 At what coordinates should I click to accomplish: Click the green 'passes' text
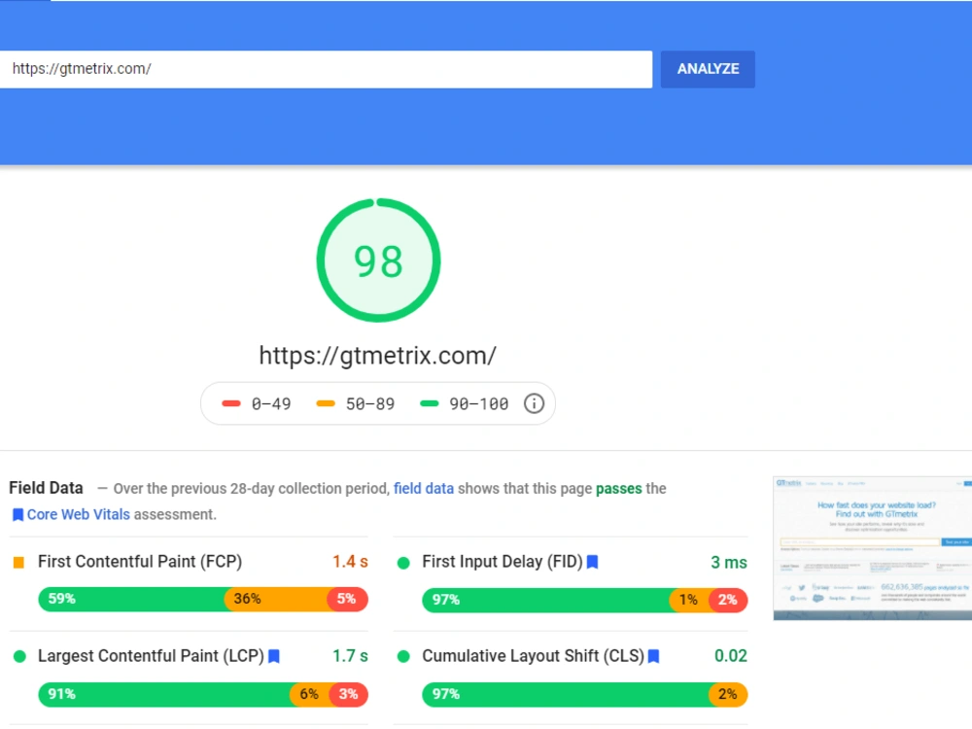[618, 489]
